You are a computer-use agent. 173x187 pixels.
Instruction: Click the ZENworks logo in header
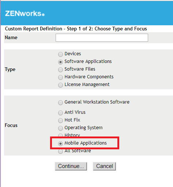[x=25, y=14]
